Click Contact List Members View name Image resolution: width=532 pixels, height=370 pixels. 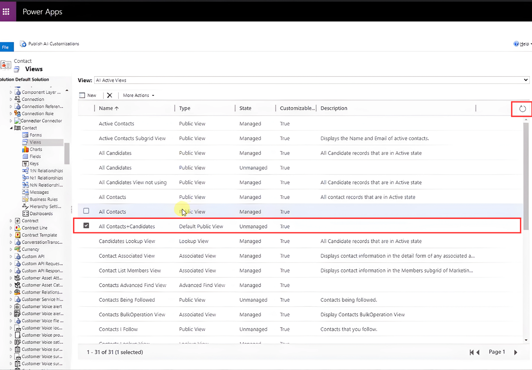pos(130,271)
